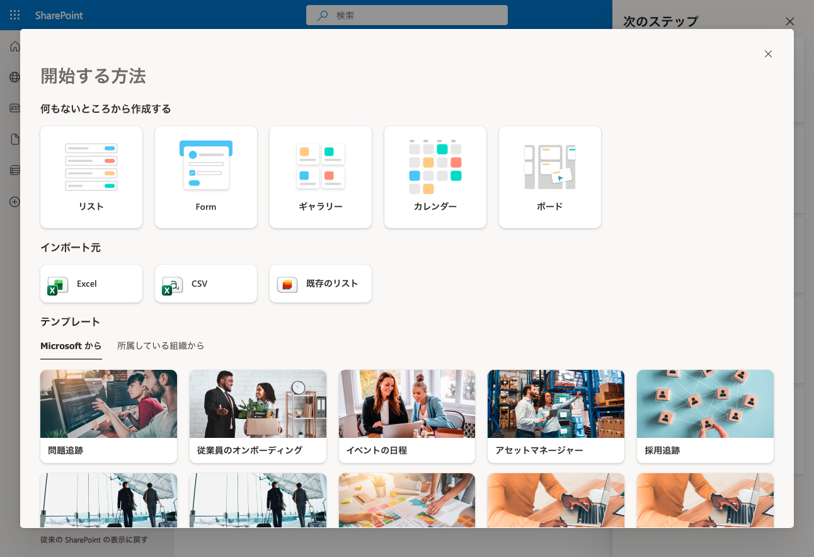814x557 pixels.
Task: Pick the カレンダー layout card
Action: tap(435, 177)
